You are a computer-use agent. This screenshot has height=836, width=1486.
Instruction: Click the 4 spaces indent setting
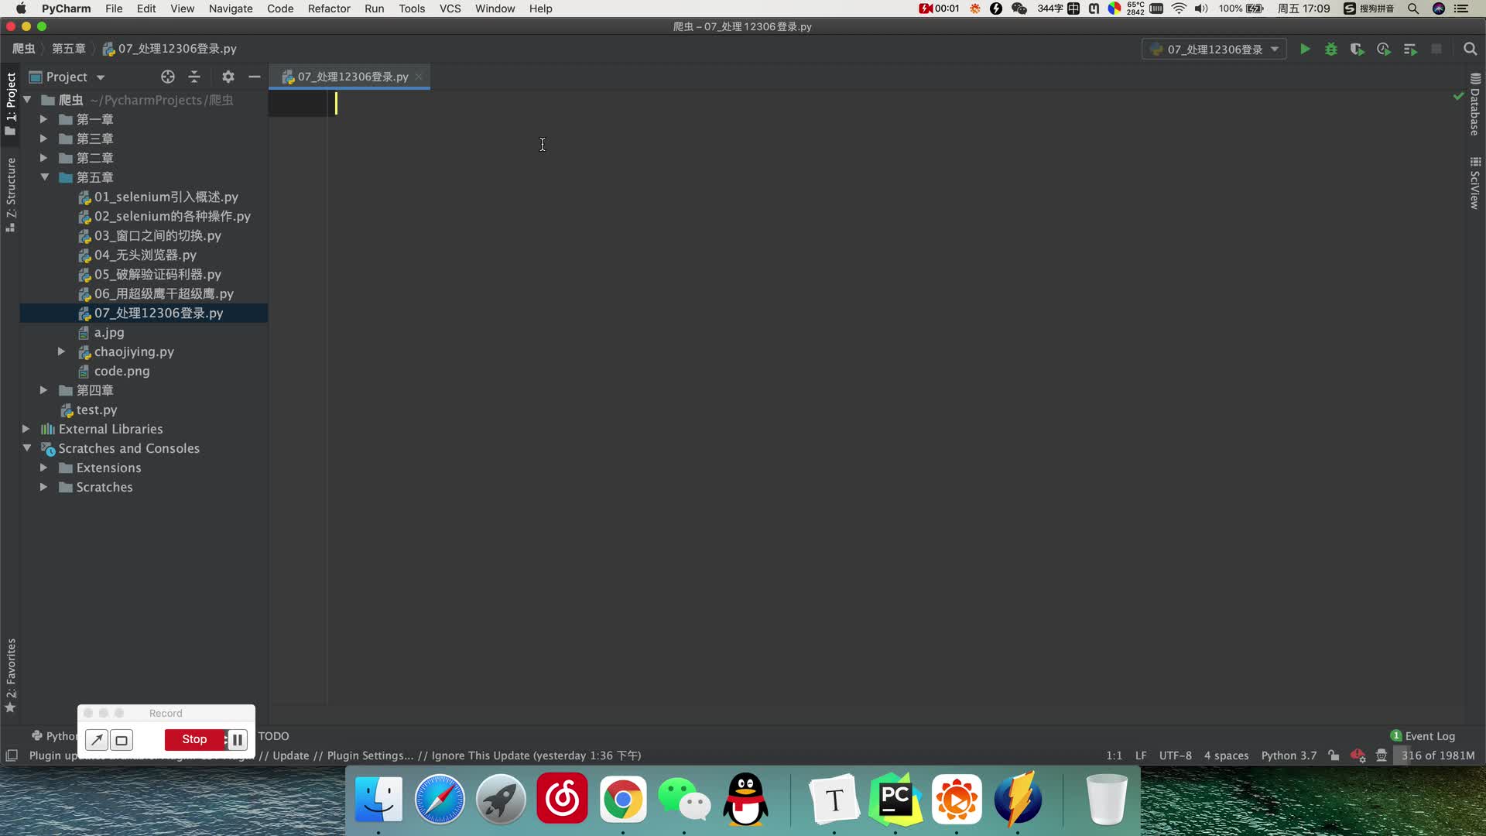tap(1226, 755)
